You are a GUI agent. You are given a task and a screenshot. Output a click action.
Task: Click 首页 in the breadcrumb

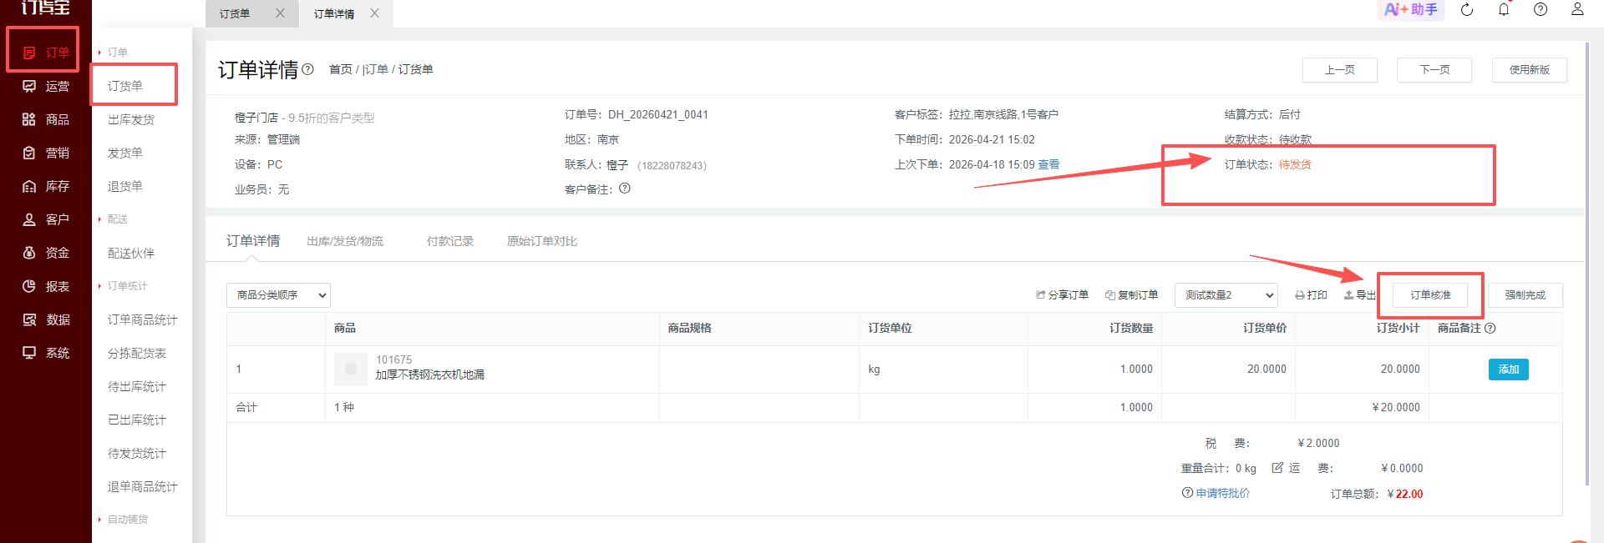(341, 69)
